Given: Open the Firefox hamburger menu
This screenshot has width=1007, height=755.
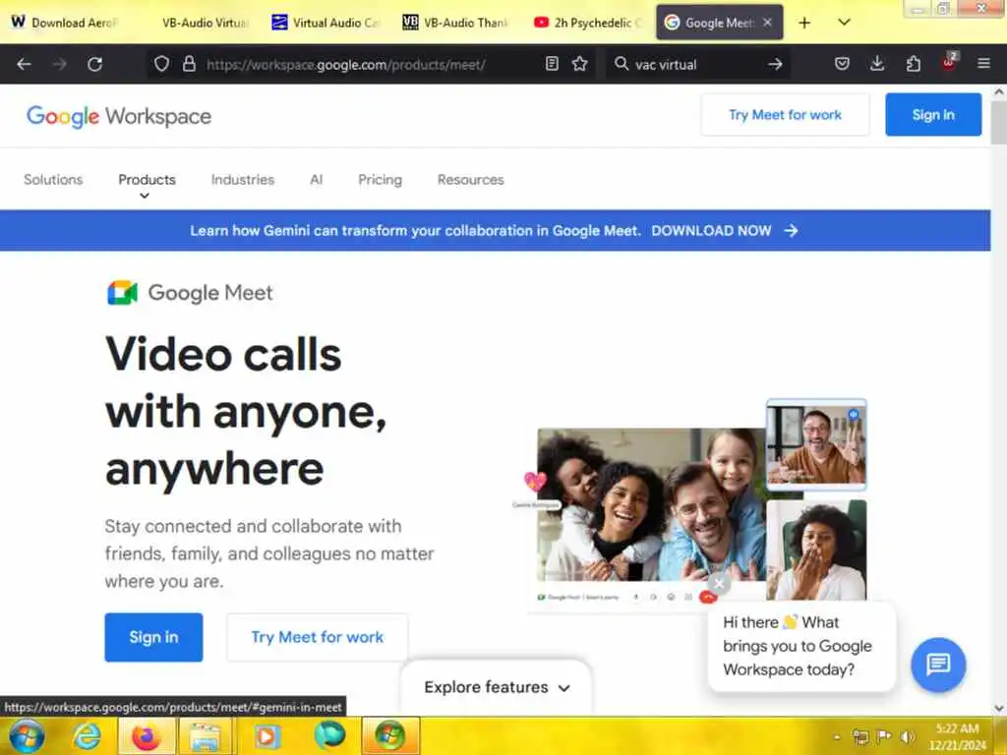Looking at the screenshot, I should click(x=983, y=64).
